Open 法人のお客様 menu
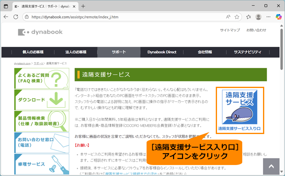Viewport: 285px width, 176px height. (x=76, y=52)
